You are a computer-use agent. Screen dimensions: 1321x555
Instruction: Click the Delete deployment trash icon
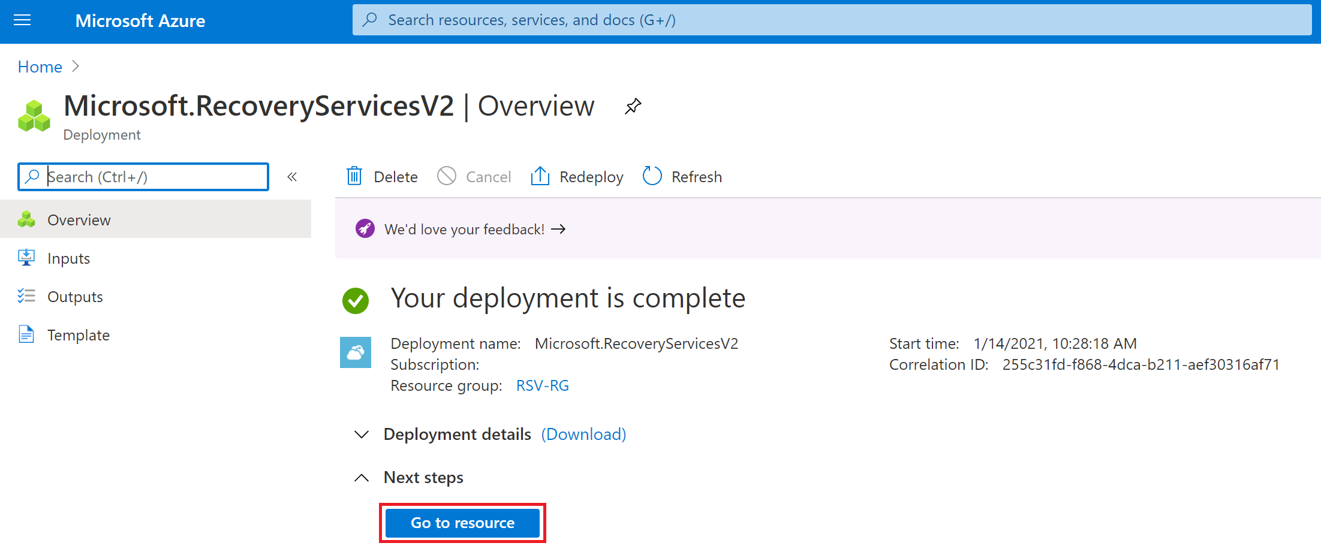tap(354, 176)
